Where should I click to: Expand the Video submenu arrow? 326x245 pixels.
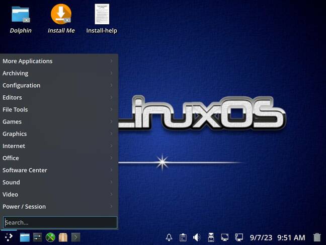click(x=112, y=195)
